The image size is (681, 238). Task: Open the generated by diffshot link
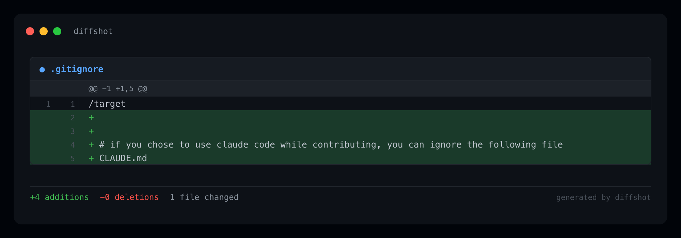click(x=603, y=198)
